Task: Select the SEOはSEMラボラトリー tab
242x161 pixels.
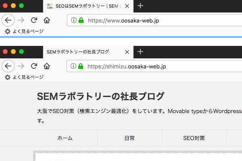Action: [88, 6]
